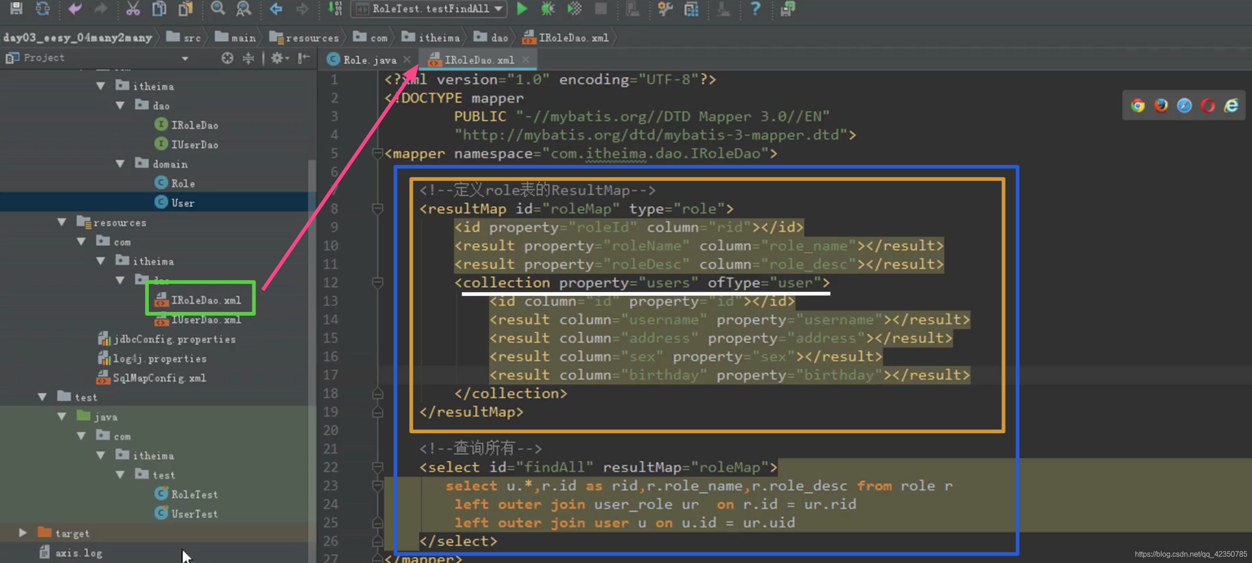1252x563 pixels.
Task: Click the Help question mark icon
Action: [x=755, y=8]
